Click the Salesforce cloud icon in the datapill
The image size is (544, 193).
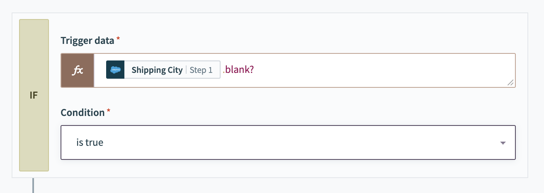pos(115,70)
